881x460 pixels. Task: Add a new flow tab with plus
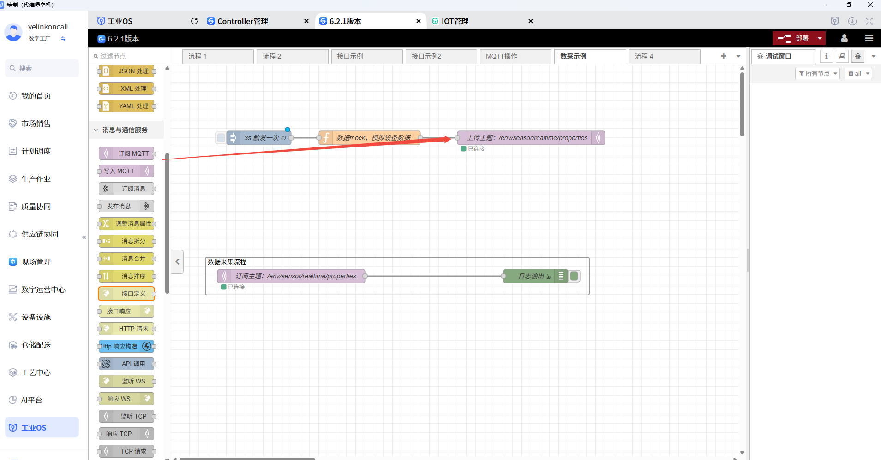coord(723,56)
